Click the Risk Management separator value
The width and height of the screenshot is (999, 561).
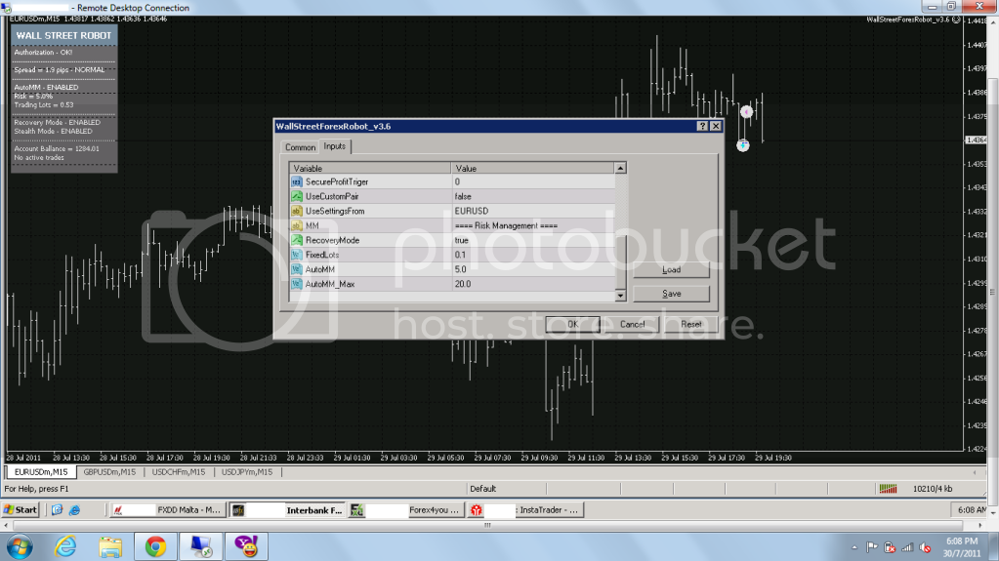tap(506, 226)
